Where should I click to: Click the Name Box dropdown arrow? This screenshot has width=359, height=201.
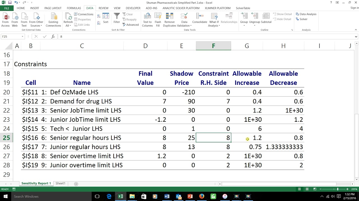(22, 37)
